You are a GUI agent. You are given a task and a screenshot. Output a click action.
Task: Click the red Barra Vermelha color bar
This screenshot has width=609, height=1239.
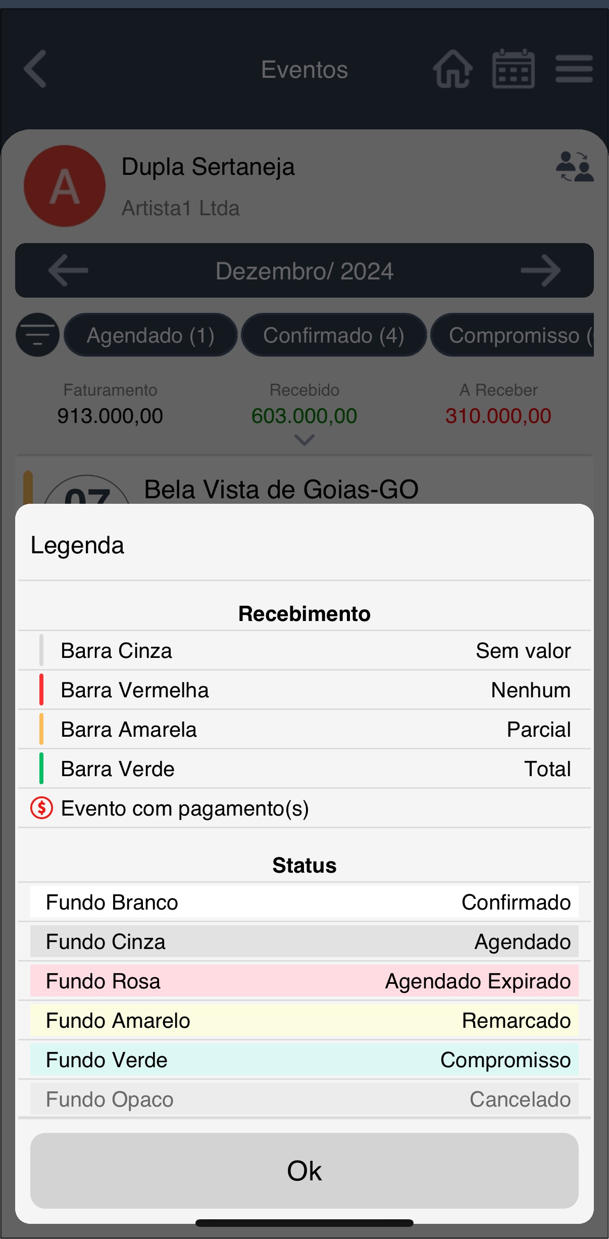[41, 690]
